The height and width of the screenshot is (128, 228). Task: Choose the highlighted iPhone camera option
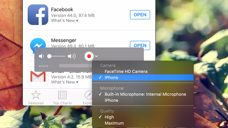[x=143, y=77]
